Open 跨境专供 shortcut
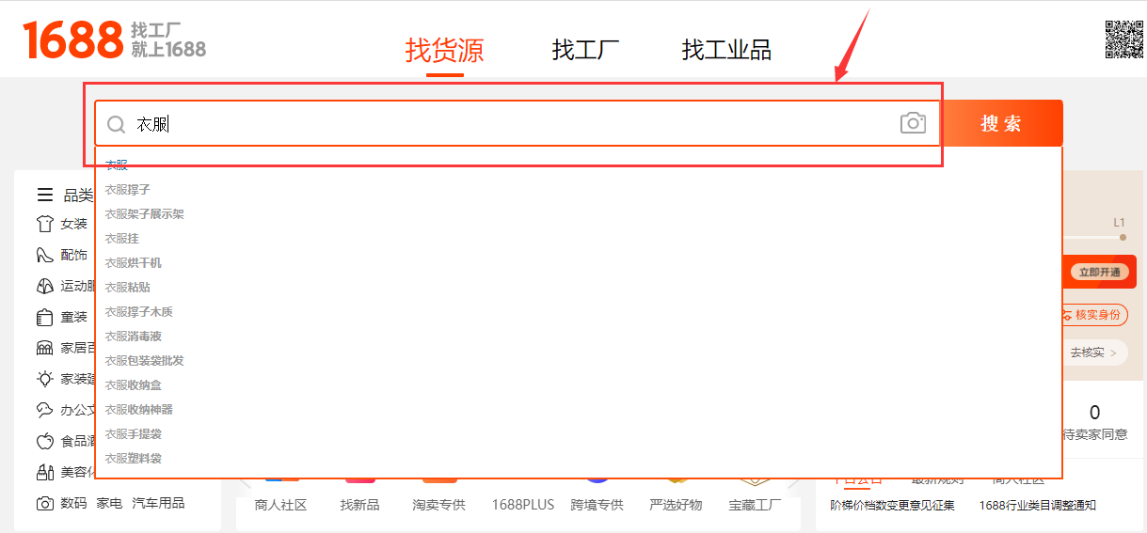This screenshot has width=1147, height=533. point(597,505)
